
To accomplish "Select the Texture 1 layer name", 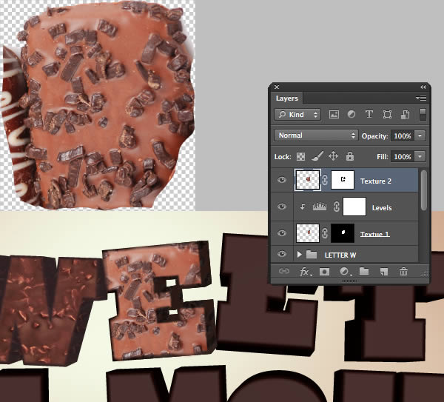I will click(375, 234).
